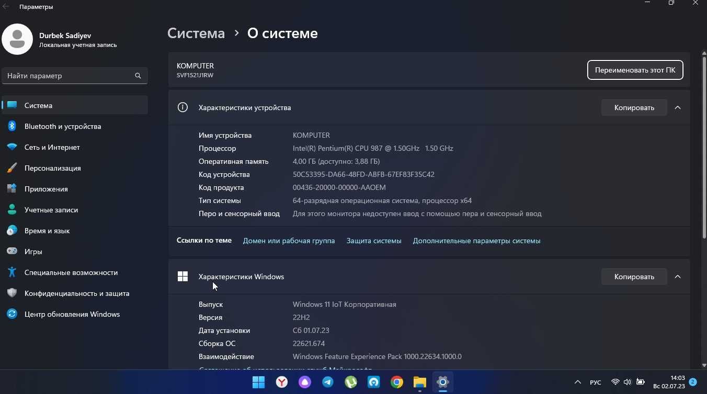Open the Durbek Sadiyev account name
707x394 pixels.
point(65,35)
